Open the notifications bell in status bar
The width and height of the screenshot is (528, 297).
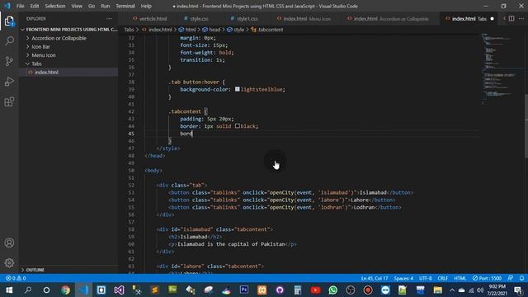tap(521, 278)
